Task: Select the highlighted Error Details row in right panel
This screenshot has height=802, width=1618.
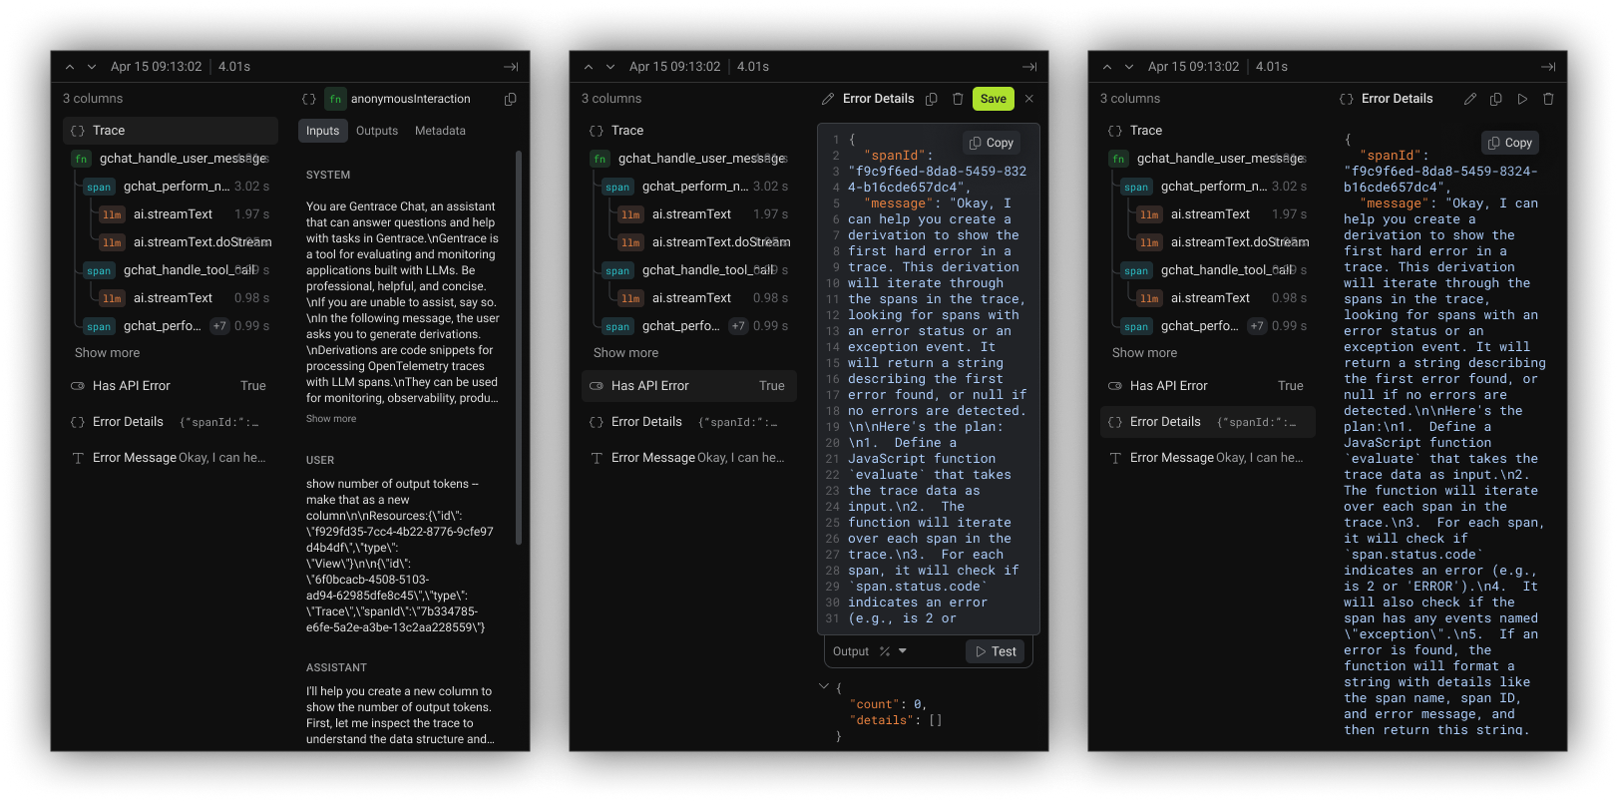Action: pyautogui.click(x=1207, y=422)
